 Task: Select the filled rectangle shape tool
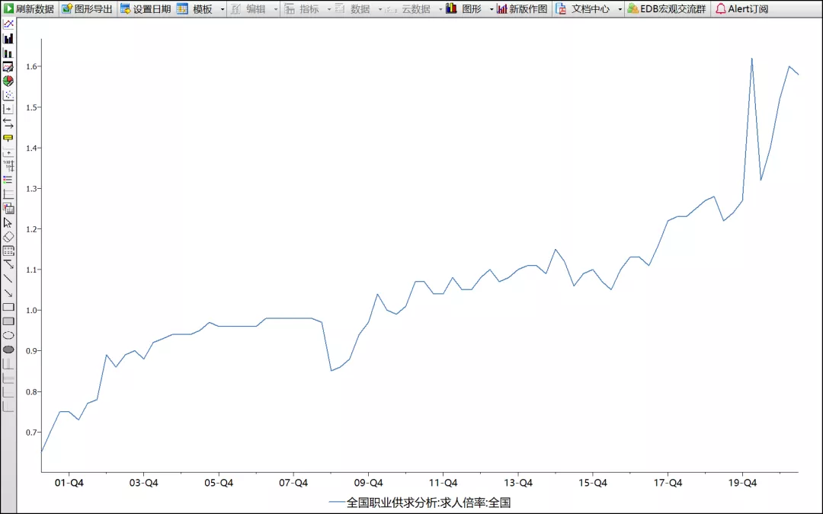pos(8,321)
